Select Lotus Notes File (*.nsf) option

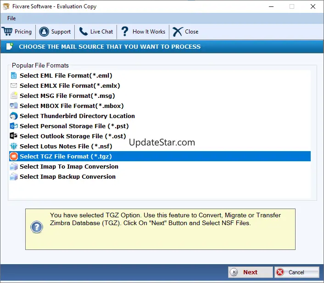coord(66,146)
